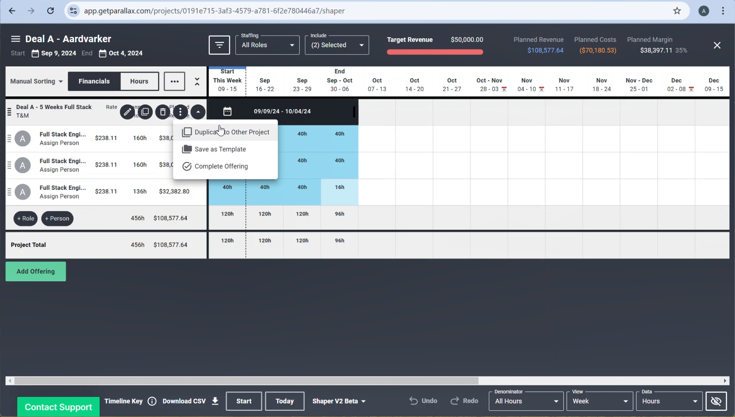
Task: Select Save as Template from the menu
Action: (220, 149)
